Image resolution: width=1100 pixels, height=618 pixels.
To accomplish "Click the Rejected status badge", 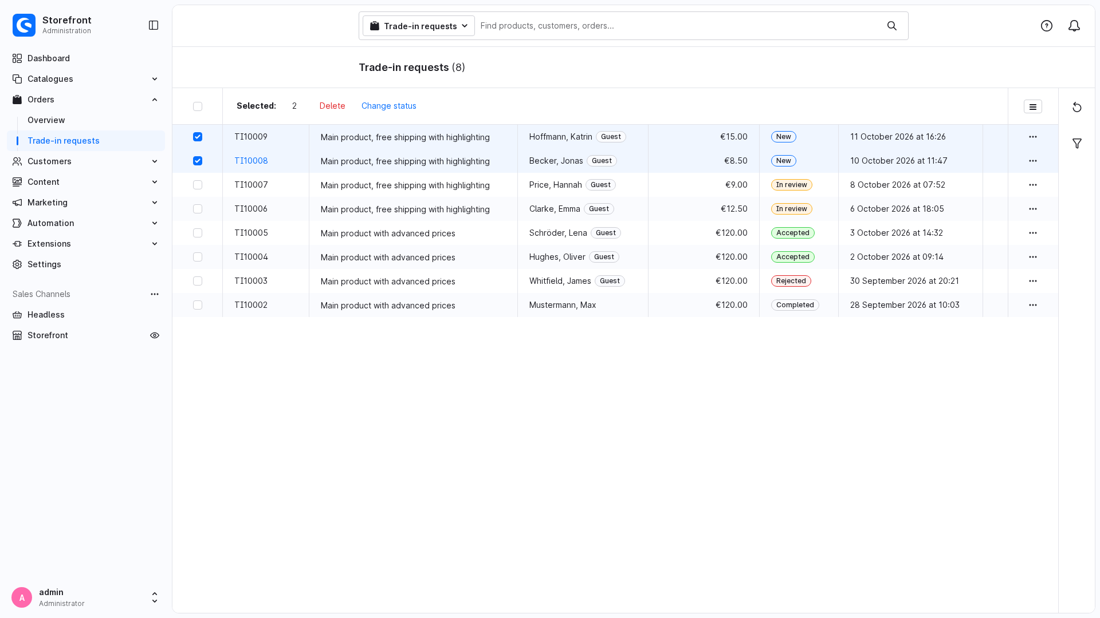I will pos(791,281).
